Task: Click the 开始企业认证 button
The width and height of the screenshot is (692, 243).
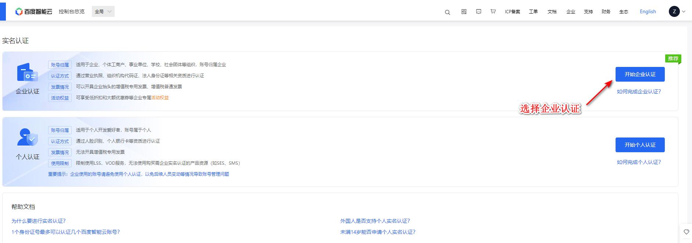Action: 640,74
